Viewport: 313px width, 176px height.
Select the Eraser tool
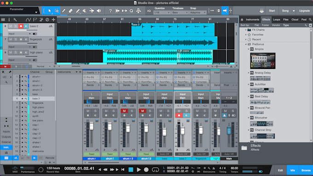pyautogui.click(x=71, y=11)
